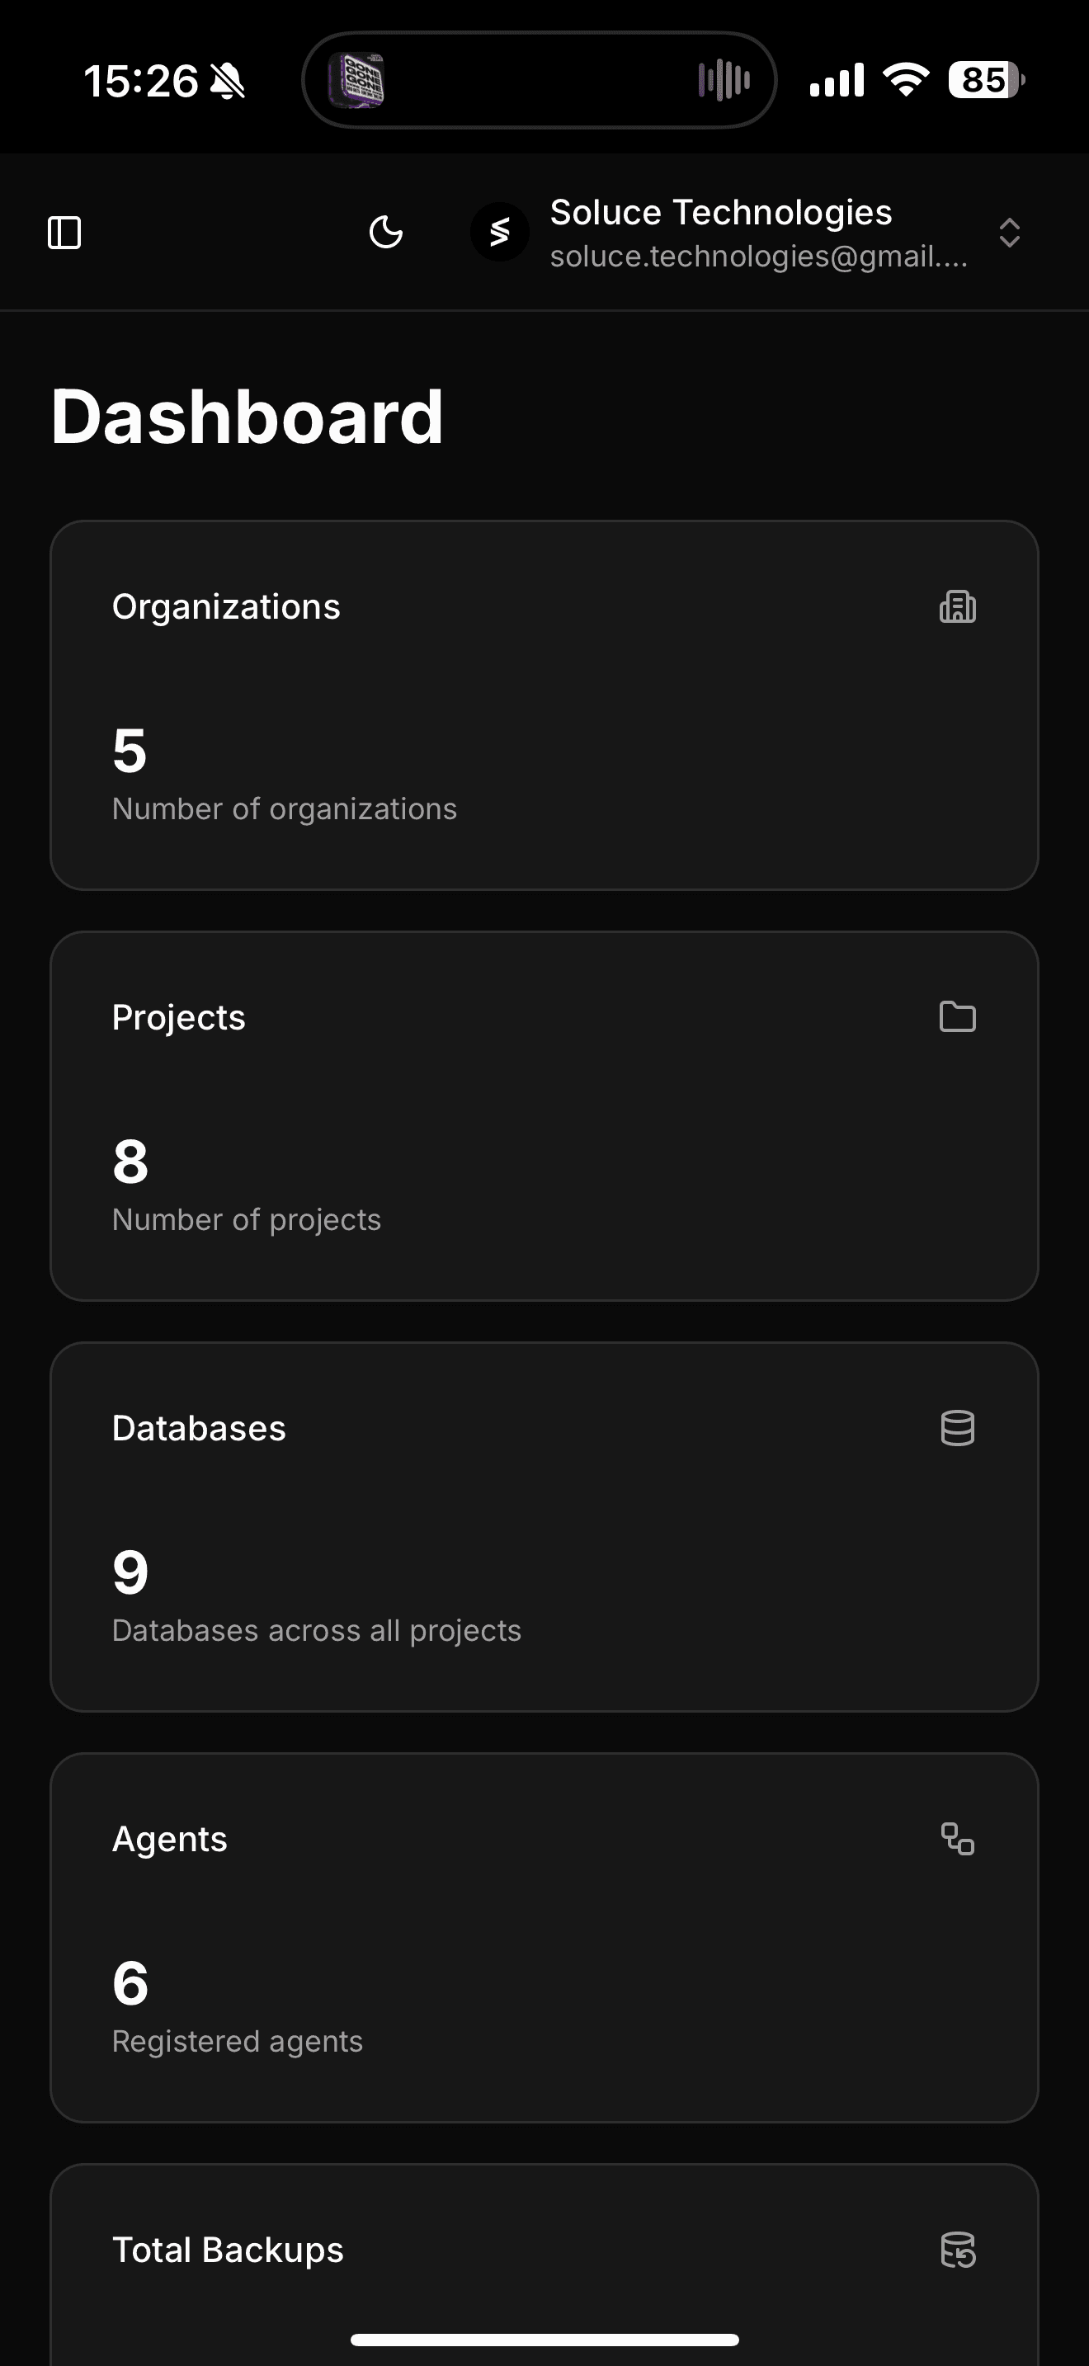
Task: Select the Agents card title
Action: click(x=169, y=1839)
